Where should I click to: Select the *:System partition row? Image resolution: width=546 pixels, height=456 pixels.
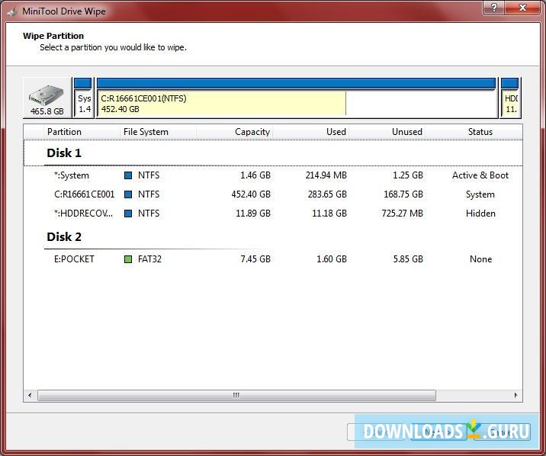tap(273, 175)
